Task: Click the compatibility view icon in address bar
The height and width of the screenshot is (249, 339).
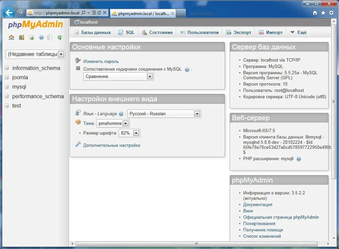Action: tap(94, 13)
